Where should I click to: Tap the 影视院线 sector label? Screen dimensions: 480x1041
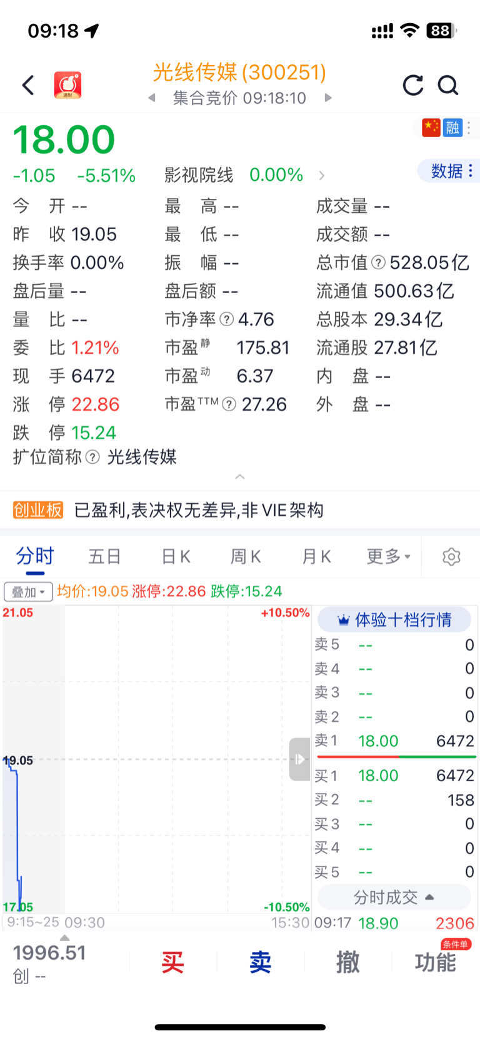tap(199, 175)
